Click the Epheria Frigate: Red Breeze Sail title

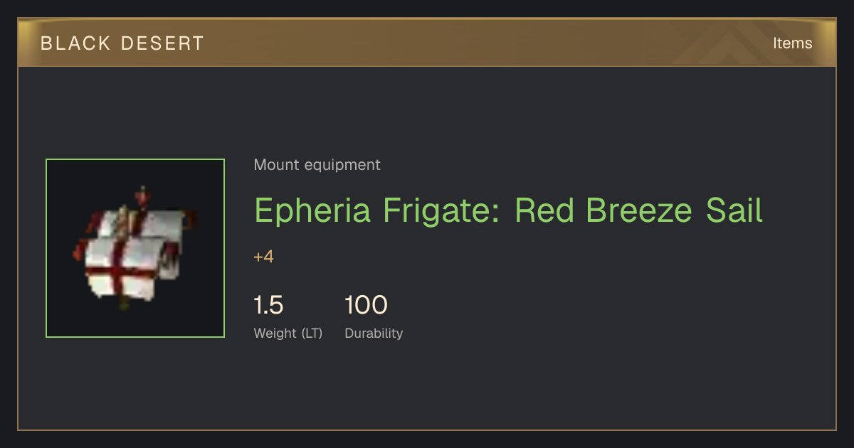(x=508, y=210)
